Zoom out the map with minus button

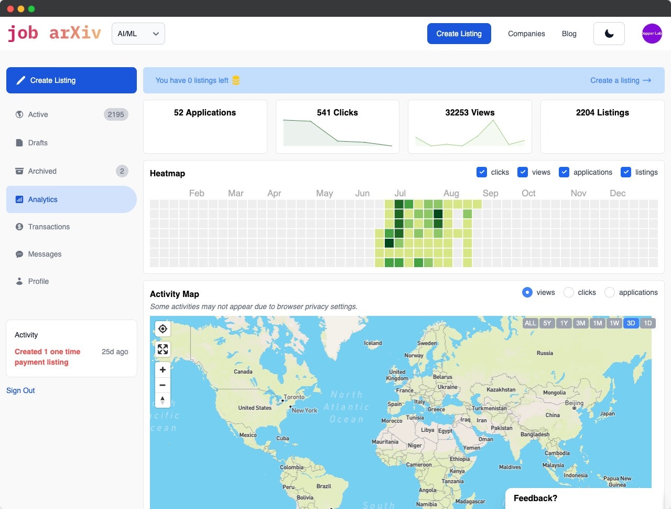point(163,385)
